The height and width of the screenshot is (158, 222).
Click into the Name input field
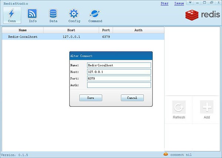point(119,65)
